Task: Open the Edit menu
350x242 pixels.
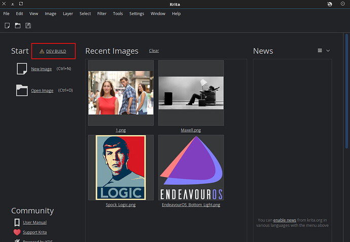Action: point(19,14)
